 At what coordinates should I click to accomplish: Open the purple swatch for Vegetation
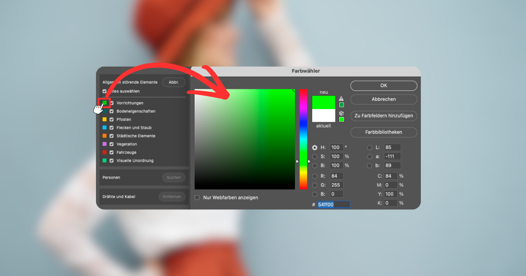click(x=104, y=144)
